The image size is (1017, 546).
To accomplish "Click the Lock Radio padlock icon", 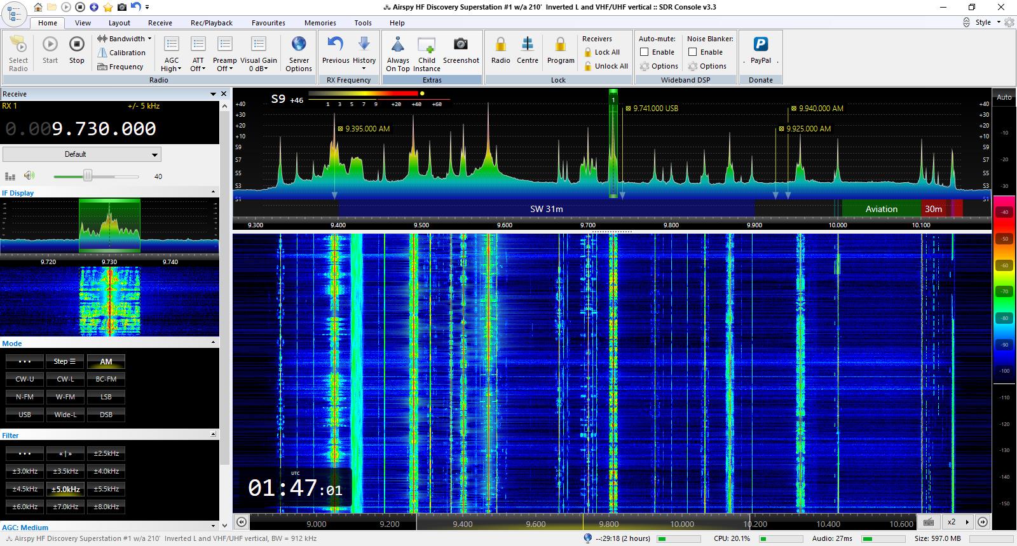I will [500, 45].
